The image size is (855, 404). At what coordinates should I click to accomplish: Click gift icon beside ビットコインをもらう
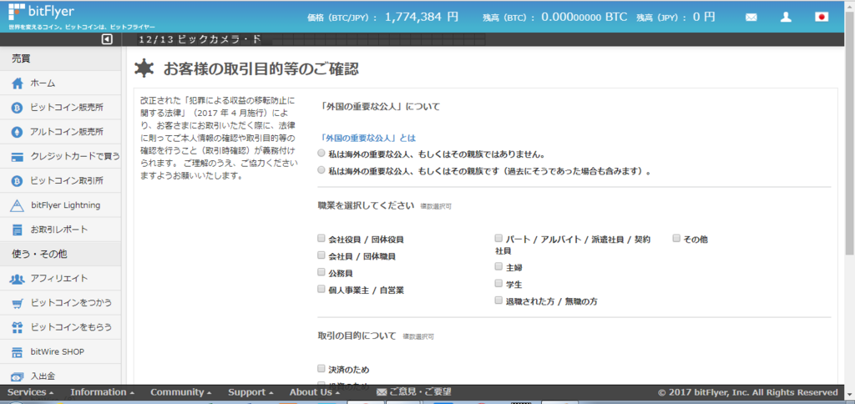pos(18,327)
